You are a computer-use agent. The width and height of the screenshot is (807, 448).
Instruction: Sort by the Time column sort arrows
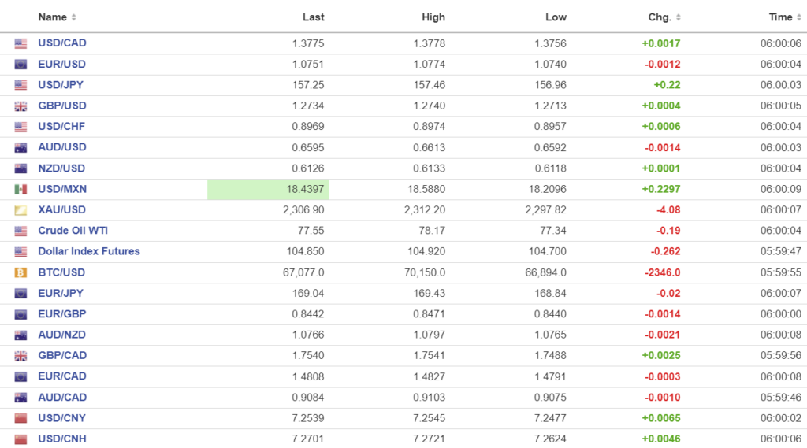pyautogui.click(x=799, y=17)
